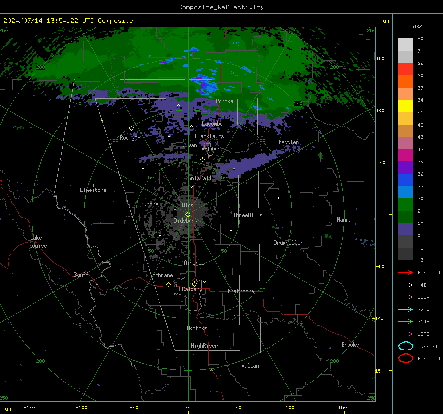
Task: Select the green 20 dBZ swatch
Action: pos(406,204)
